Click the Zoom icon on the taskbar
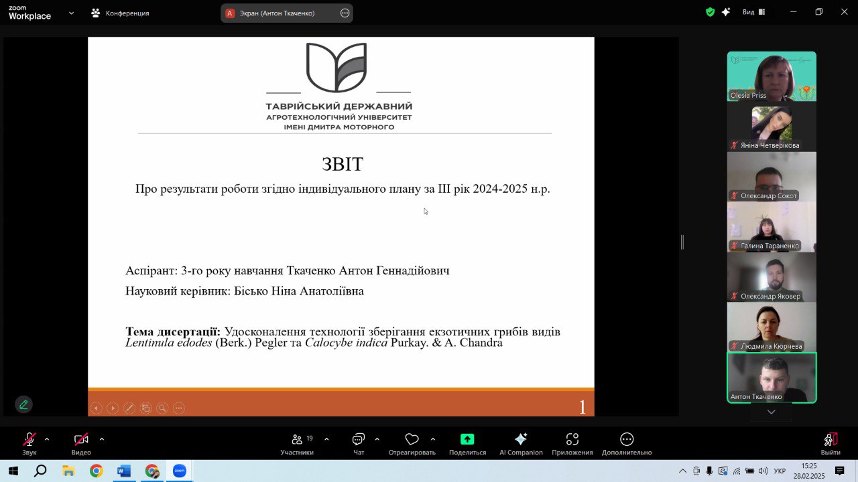 [180, 471]
